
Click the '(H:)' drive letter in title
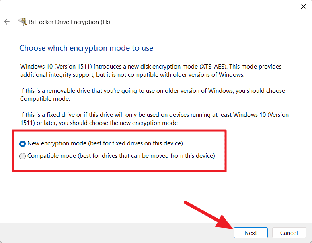pos(105,22)
